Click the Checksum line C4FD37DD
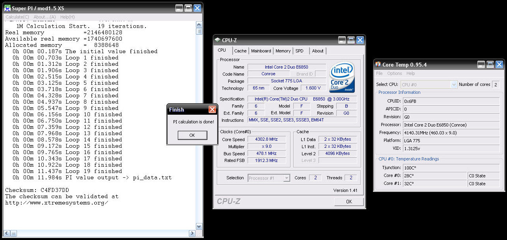 (37, 190)
